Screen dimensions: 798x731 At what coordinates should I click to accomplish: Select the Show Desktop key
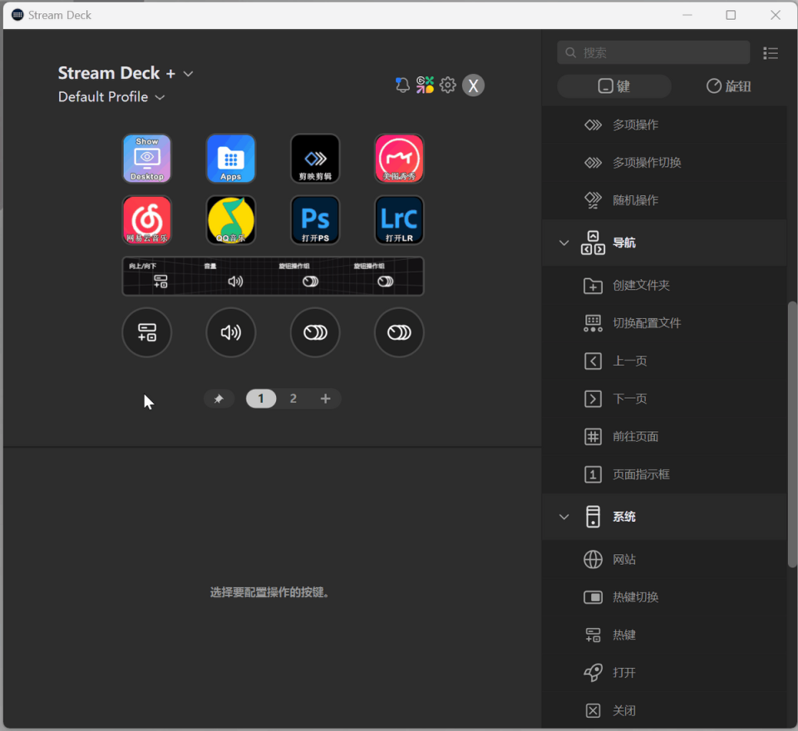pos(146,158)
